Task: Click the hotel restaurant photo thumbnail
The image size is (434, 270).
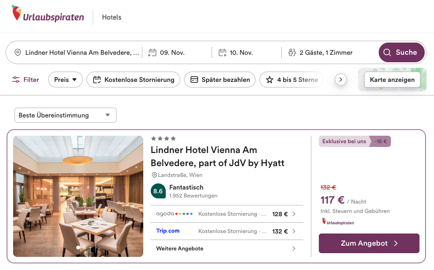Action: click(x=78, y=196)
